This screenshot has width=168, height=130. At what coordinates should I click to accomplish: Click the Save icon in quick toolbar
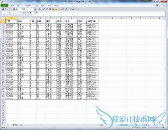[3, 9]
